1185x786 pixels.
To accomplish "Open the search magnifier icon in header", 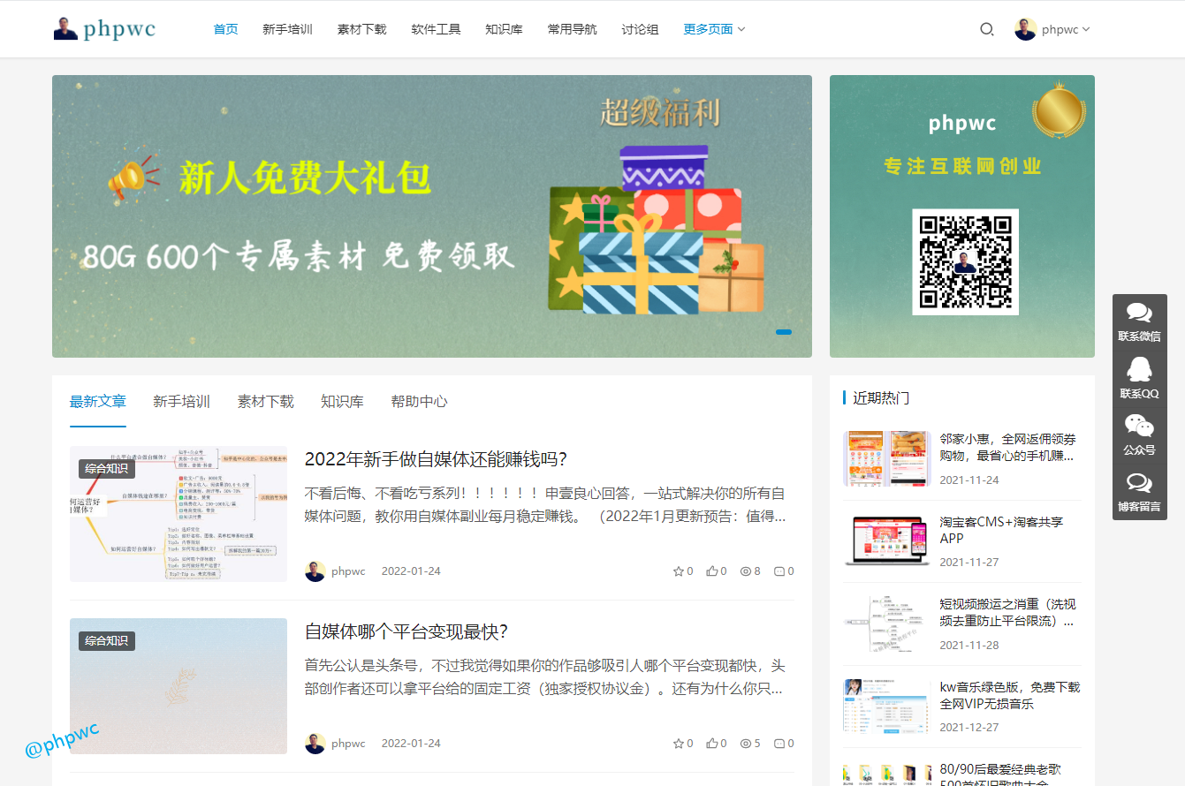I will click(987, 29).
